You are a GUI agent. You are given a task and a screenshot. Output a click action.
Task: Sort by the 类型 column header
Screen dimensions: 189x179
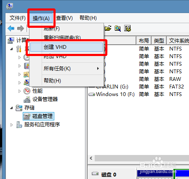click(x=159, y=41)
